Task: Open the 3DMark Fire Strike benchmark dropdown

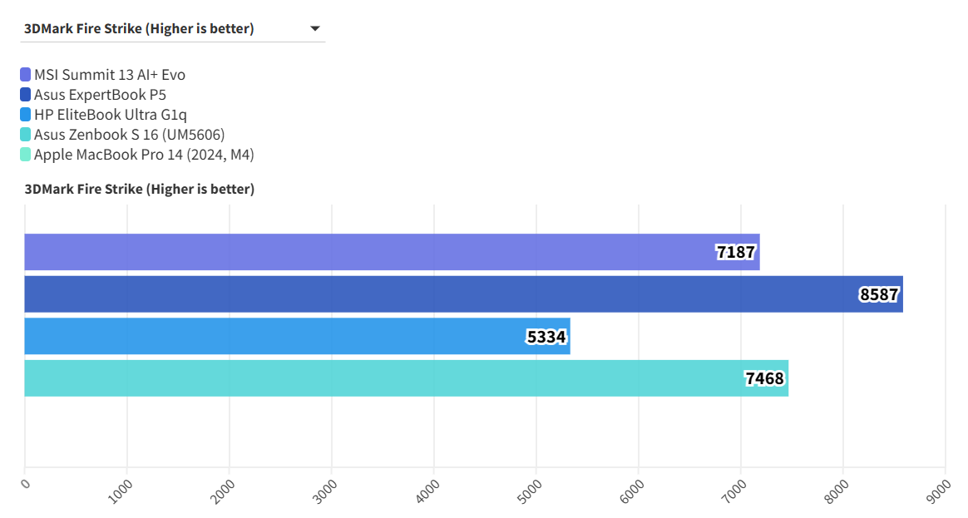Action: click(x=139, y=29)
